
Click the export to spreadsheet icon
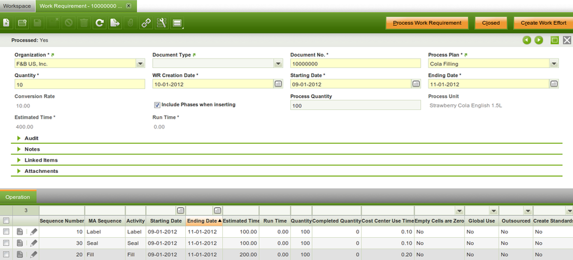click(115, 23)
